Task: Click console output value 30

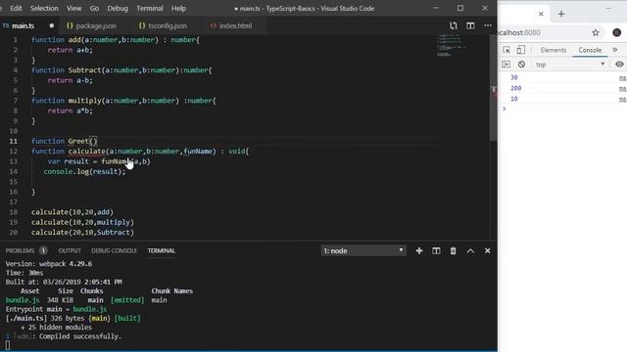Action: (513, 77)
